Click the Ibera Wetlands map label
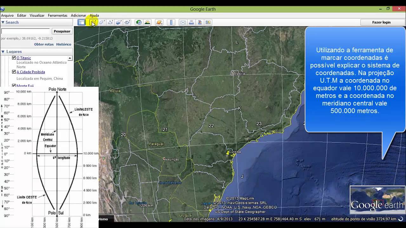The width and height of the screenshot is (406, 228). tap(170, 183)
